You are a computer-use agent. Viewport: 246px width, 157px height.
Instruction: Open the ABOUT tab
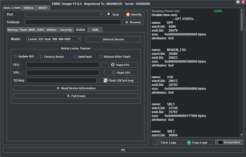[43, 8]
